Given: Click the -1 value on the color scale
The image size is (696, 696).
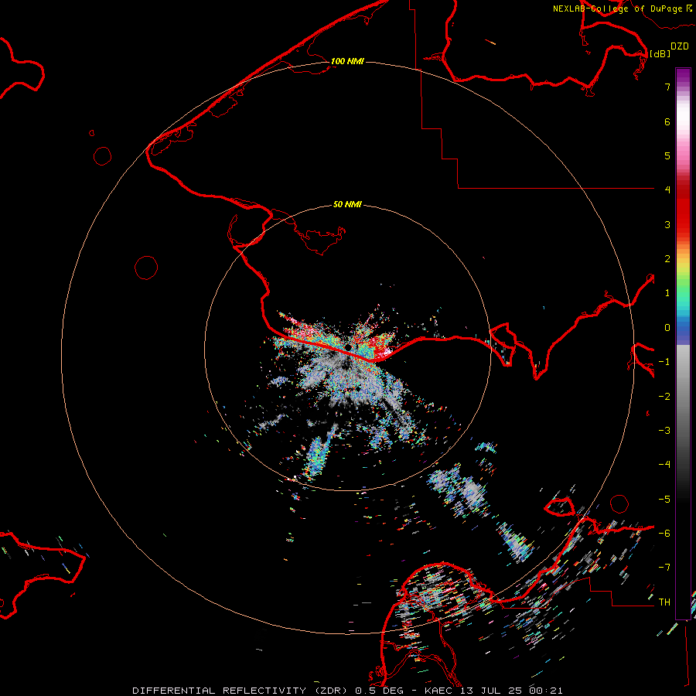Looking at the screenshot, I should pos(664,362).
